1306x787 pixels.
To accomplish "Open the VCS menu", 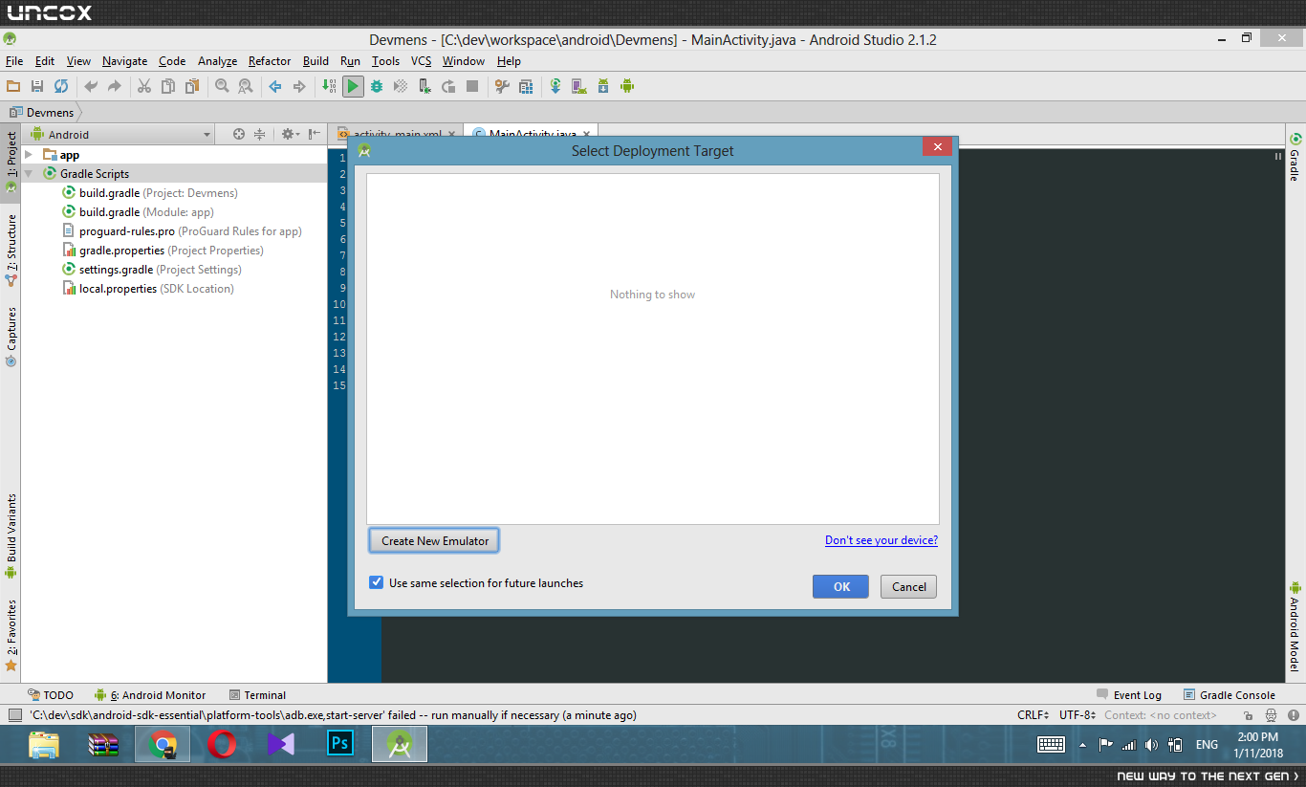I will point(422,61).
